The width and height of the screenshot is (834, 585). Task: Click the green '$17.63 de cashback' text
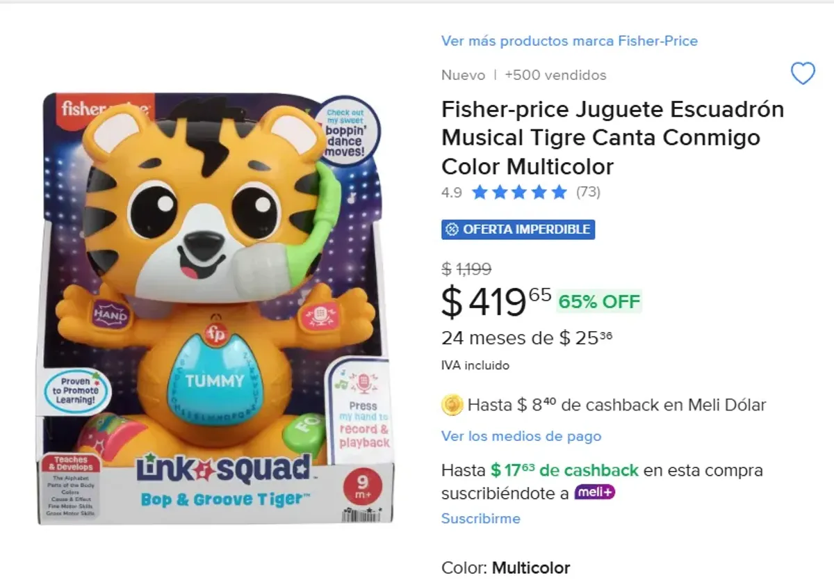pyautogui.click(x=564, y=470)
